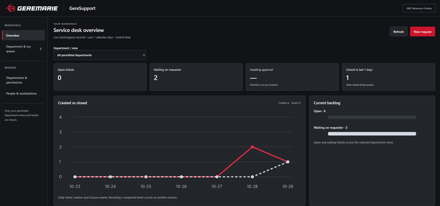
Task: Click the Closed legend entry
Action: [296, 103]
